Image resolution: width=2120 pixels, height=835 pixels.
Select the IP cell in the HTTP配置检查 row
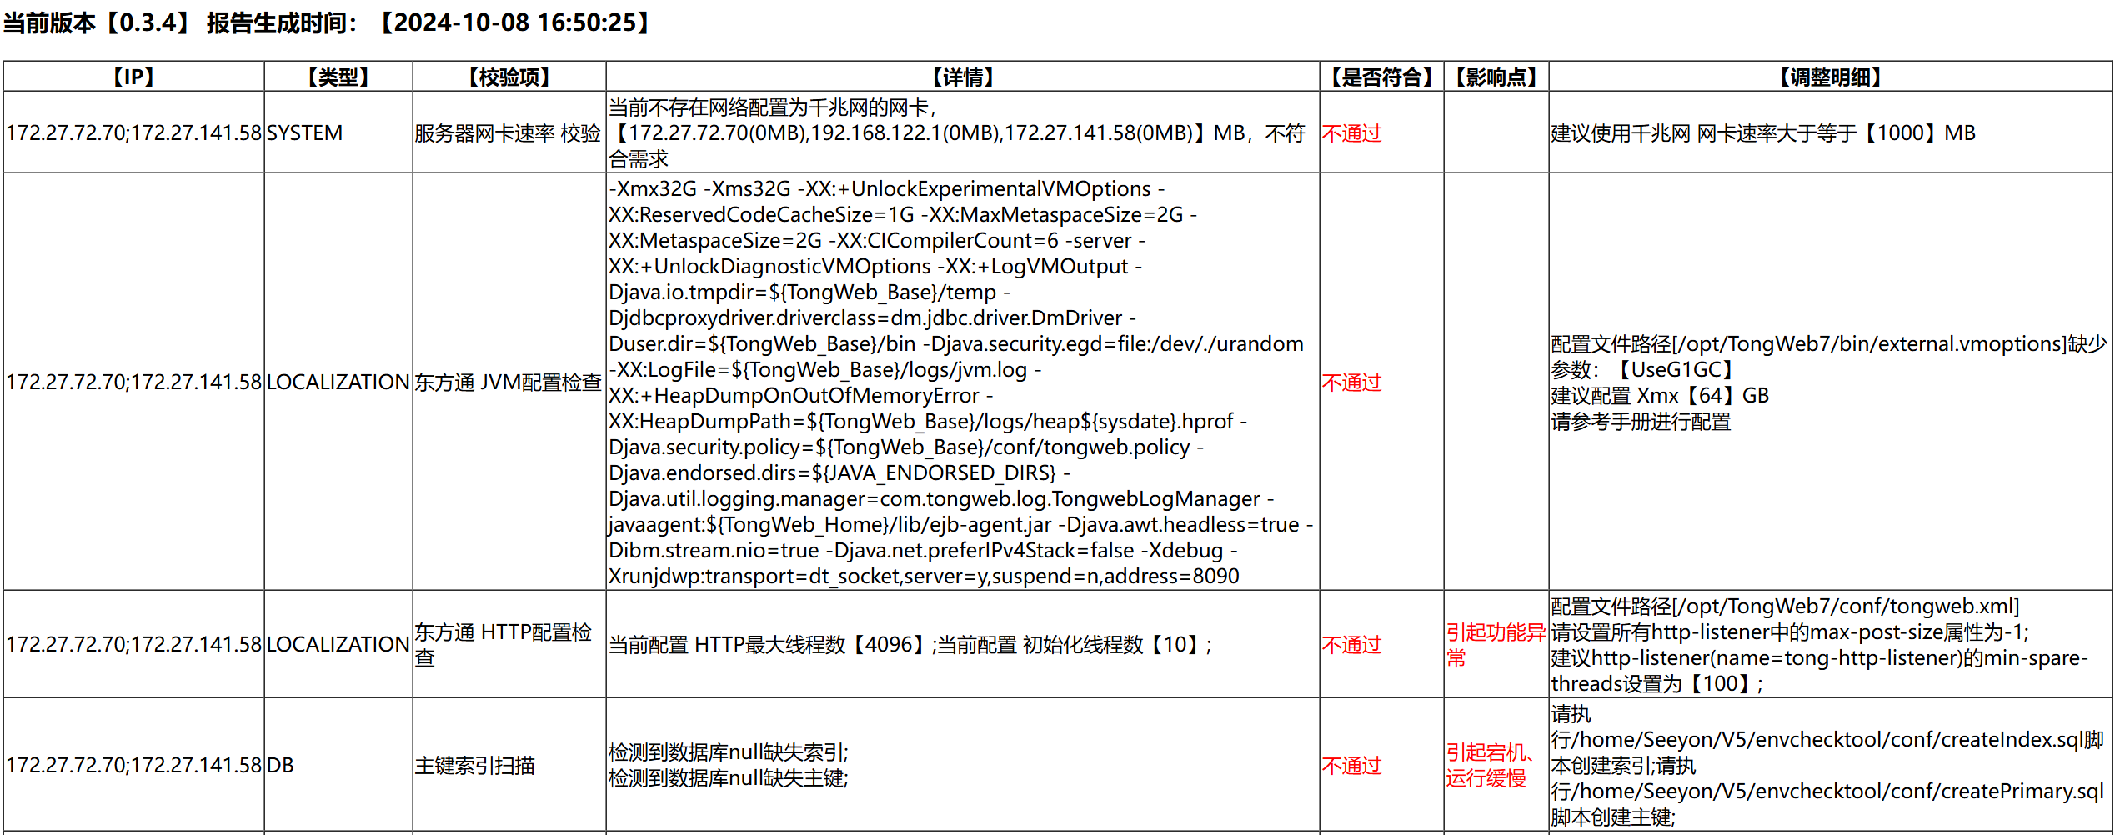tap(133, 644)
